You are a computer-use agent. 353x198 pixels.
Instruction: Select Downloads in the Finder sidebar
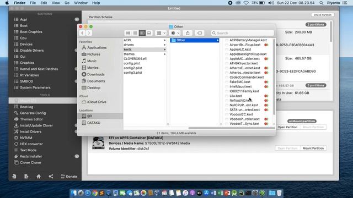(95, 74)
